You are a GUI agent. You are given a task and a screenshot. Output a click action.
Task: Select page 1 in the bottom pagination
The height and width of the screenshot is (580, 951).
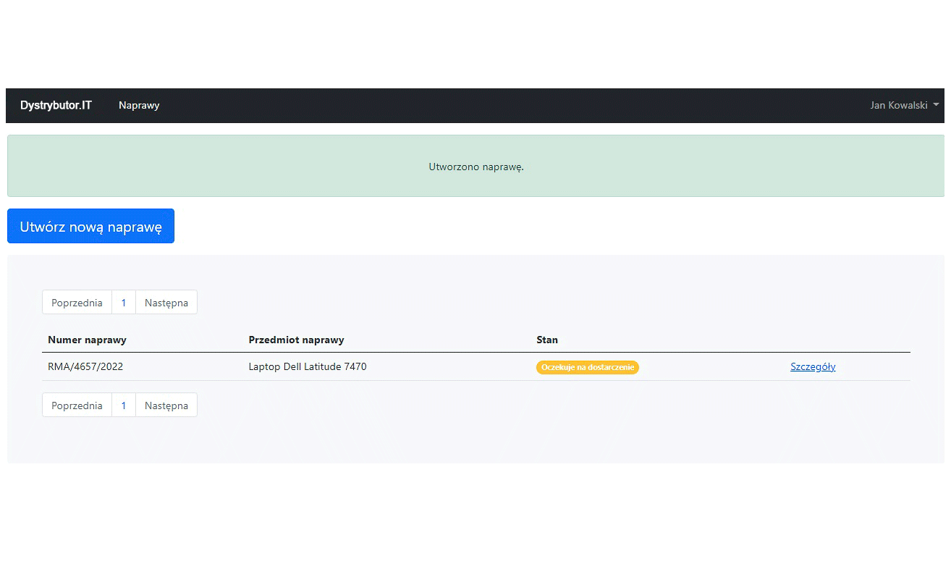click(124, 405)
